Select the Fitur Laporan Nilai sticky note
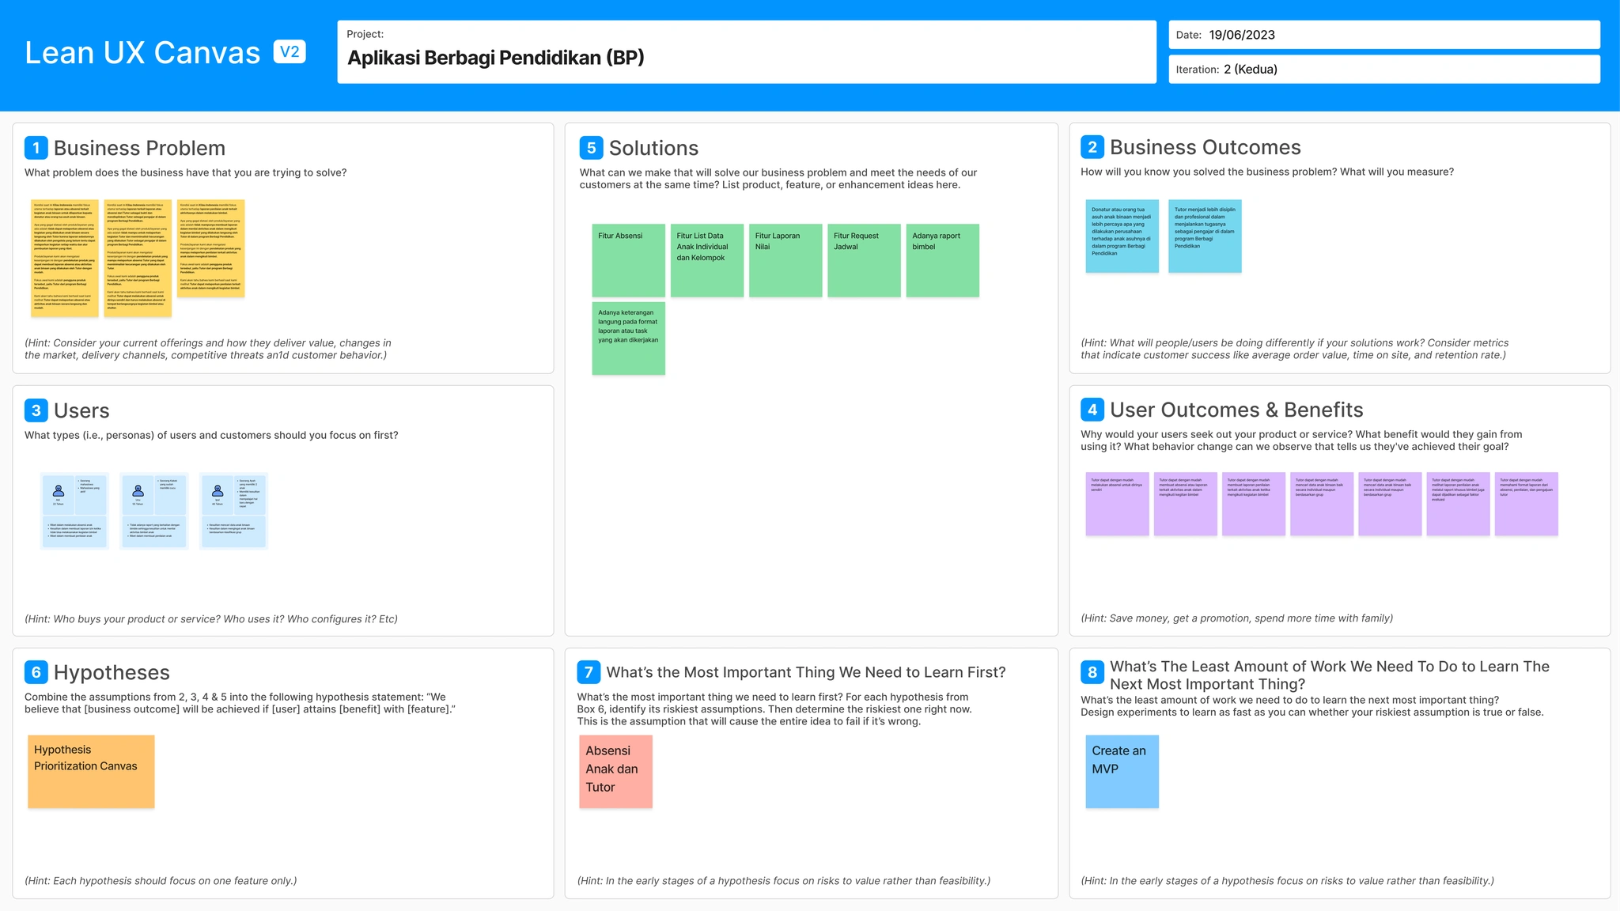1620x911 pixels. (x=785, y=261)
